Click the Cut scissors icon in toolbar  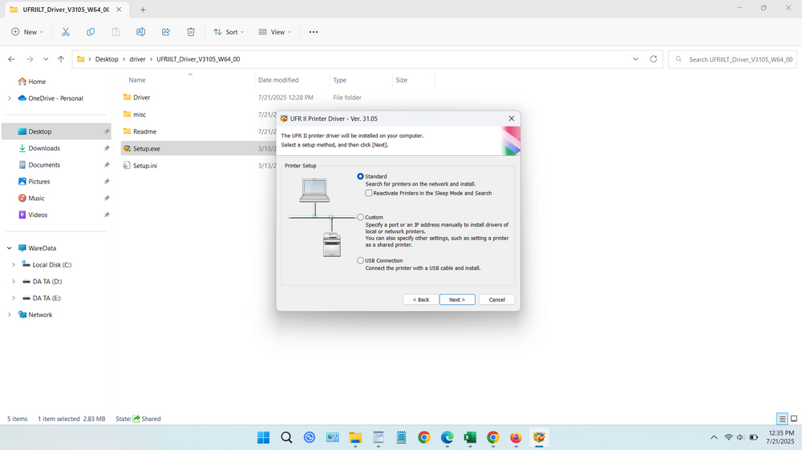[x=66, y=32]
